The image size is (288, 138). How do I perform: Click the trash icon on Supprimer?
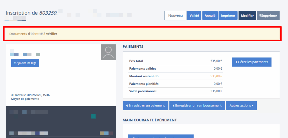260,16
